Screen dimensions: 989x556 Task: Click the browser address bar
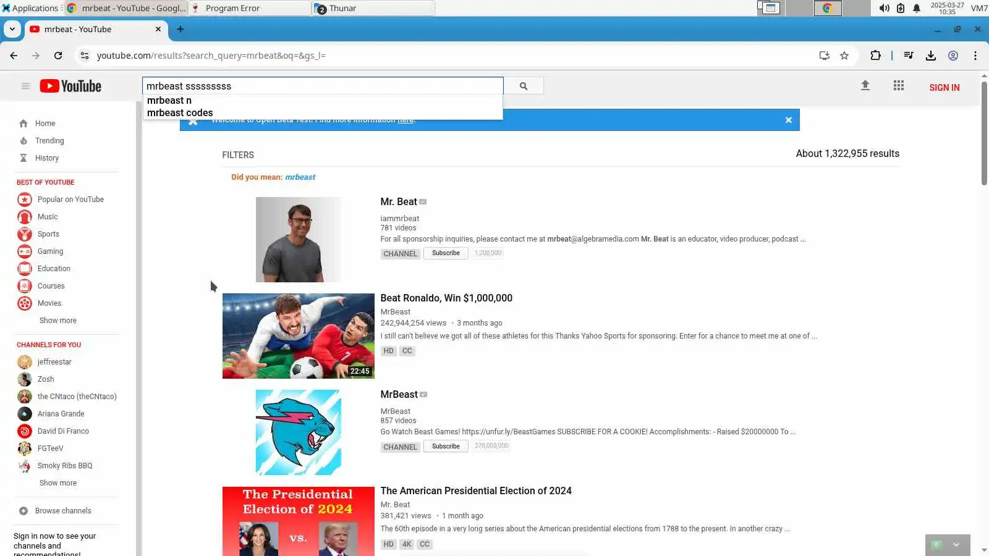tap(454, 56)
